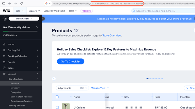Open the Google search engine selector
This screenshot has height=109, width=195.
(48, 3)
